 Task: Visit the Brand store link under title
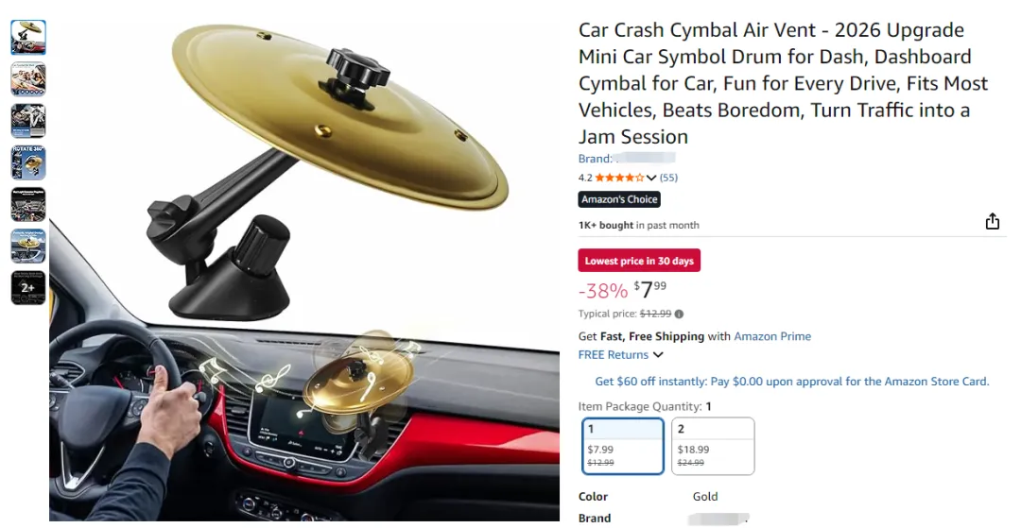pyautogui.click(x=627, y=158)
